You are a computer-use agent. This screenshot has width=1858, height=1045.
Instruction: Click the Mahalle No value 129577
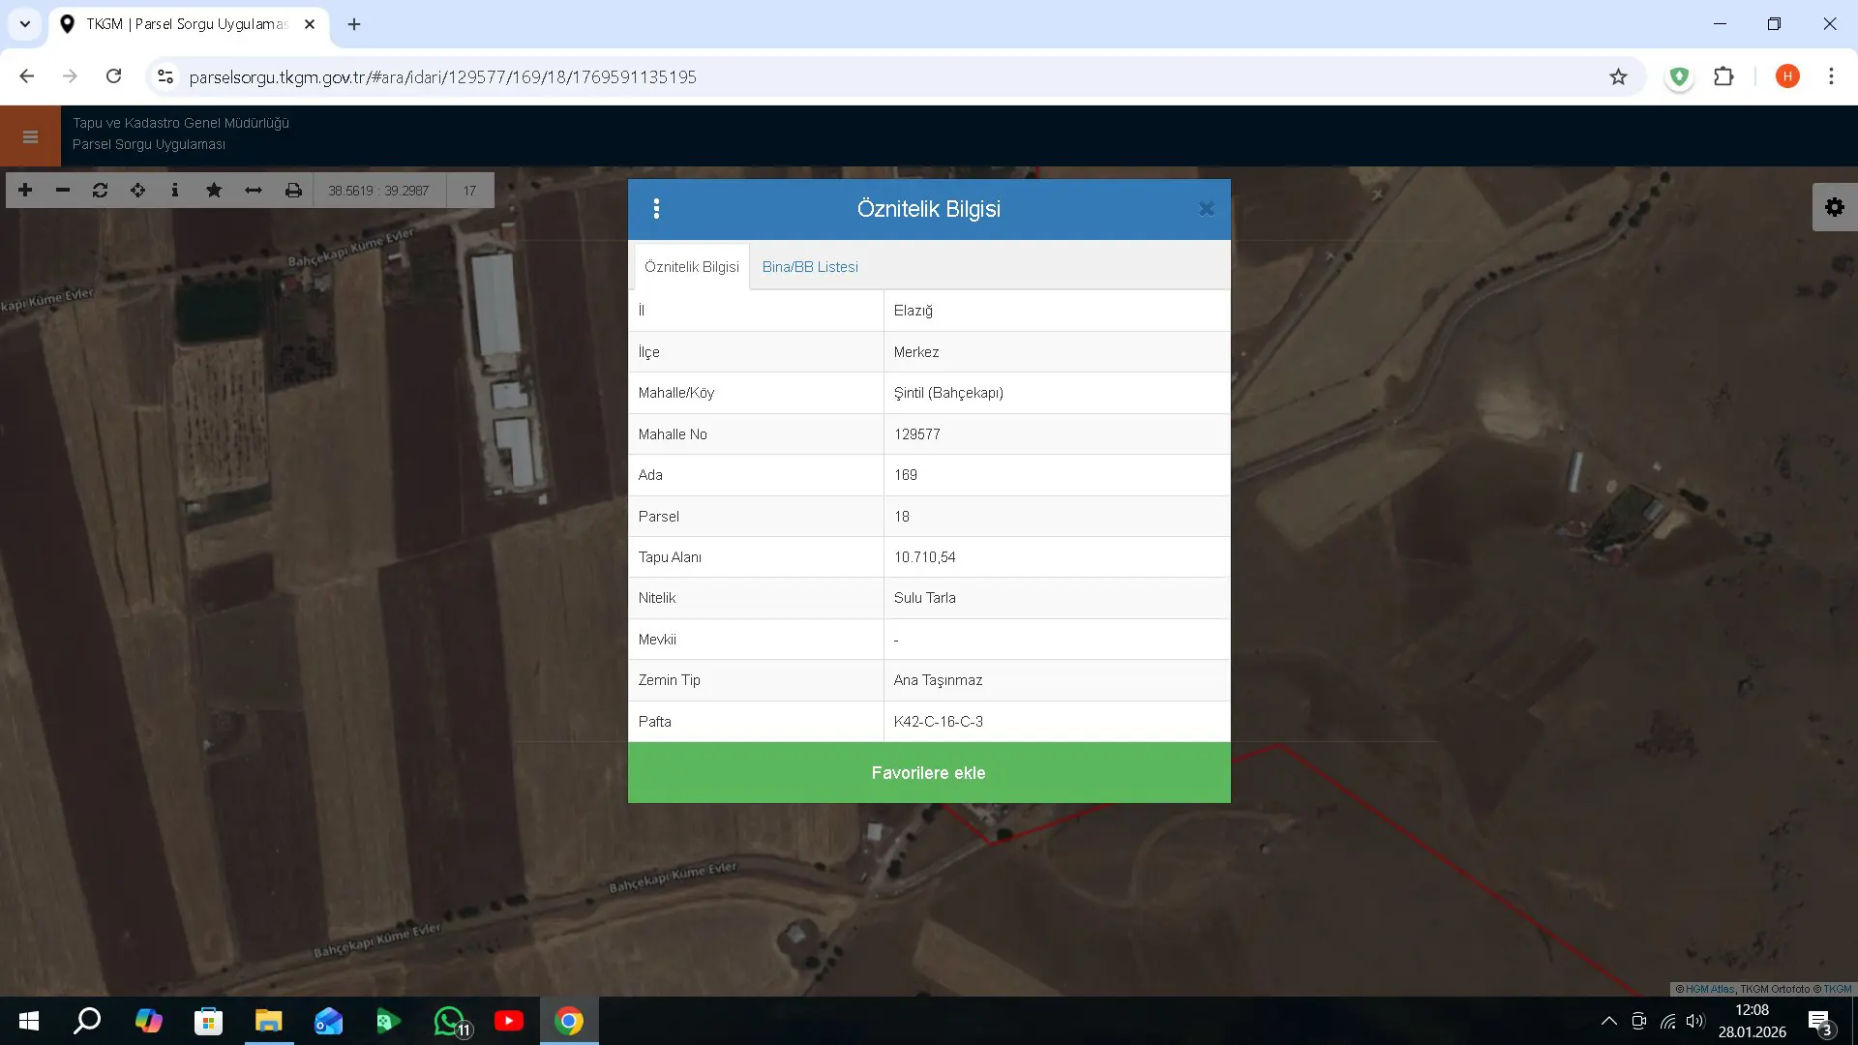tap(917, 434)
